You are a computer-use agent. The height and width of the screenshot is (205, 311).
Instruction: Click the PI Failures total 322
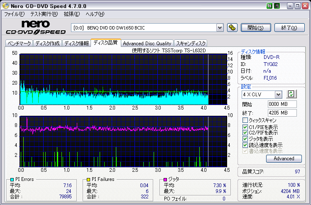click(x=144, y=196)
